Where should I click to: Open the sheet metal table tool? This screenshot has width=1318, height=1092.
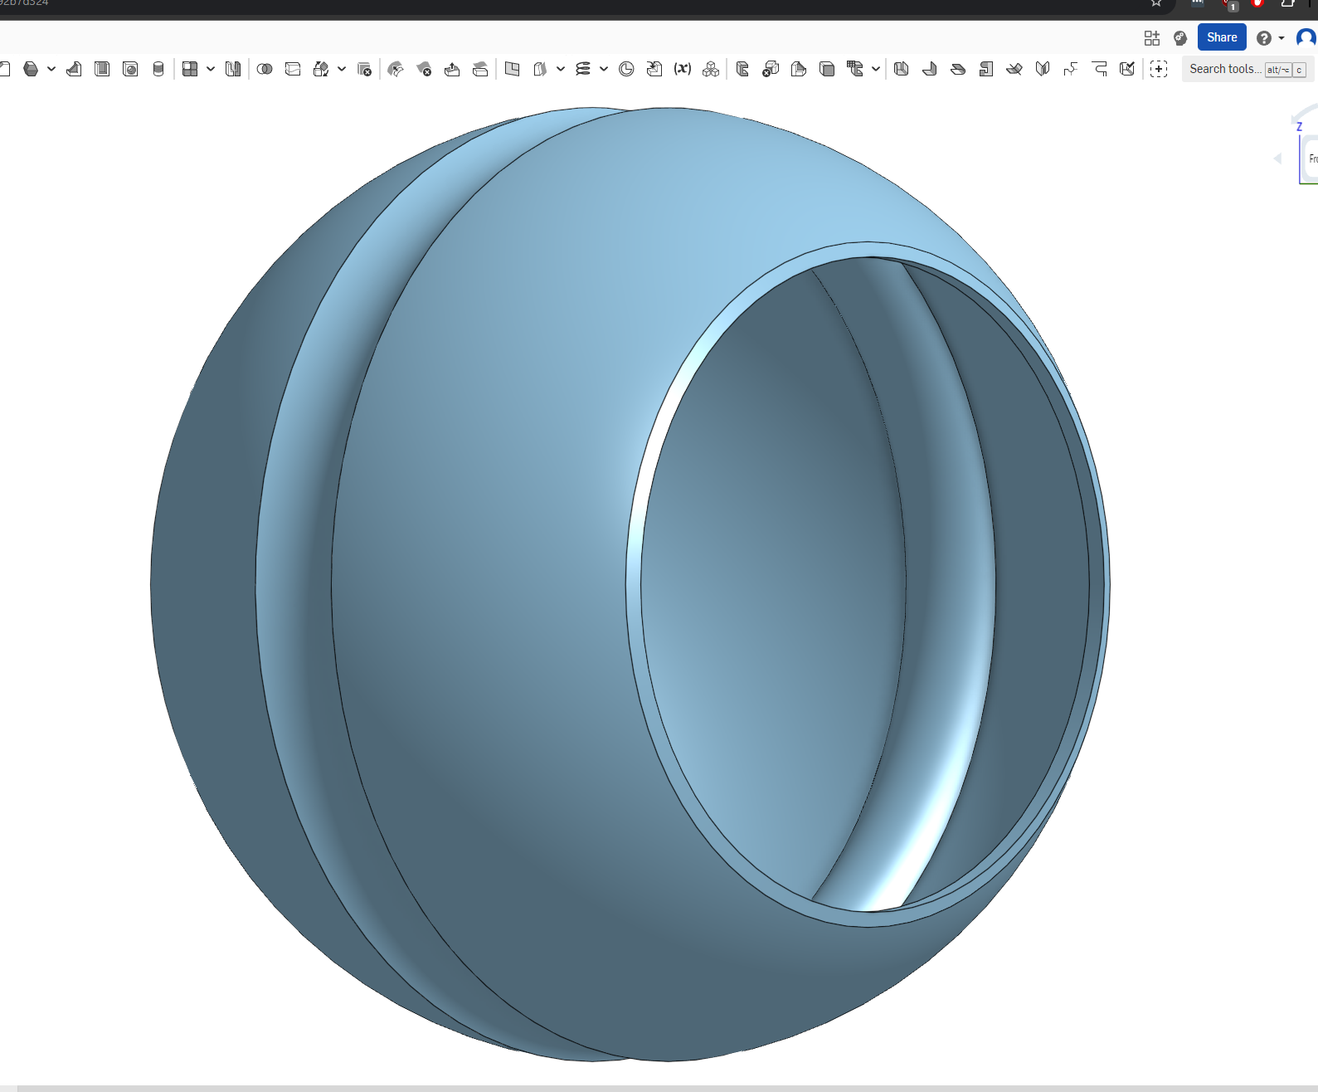click(x=855, y=69)
